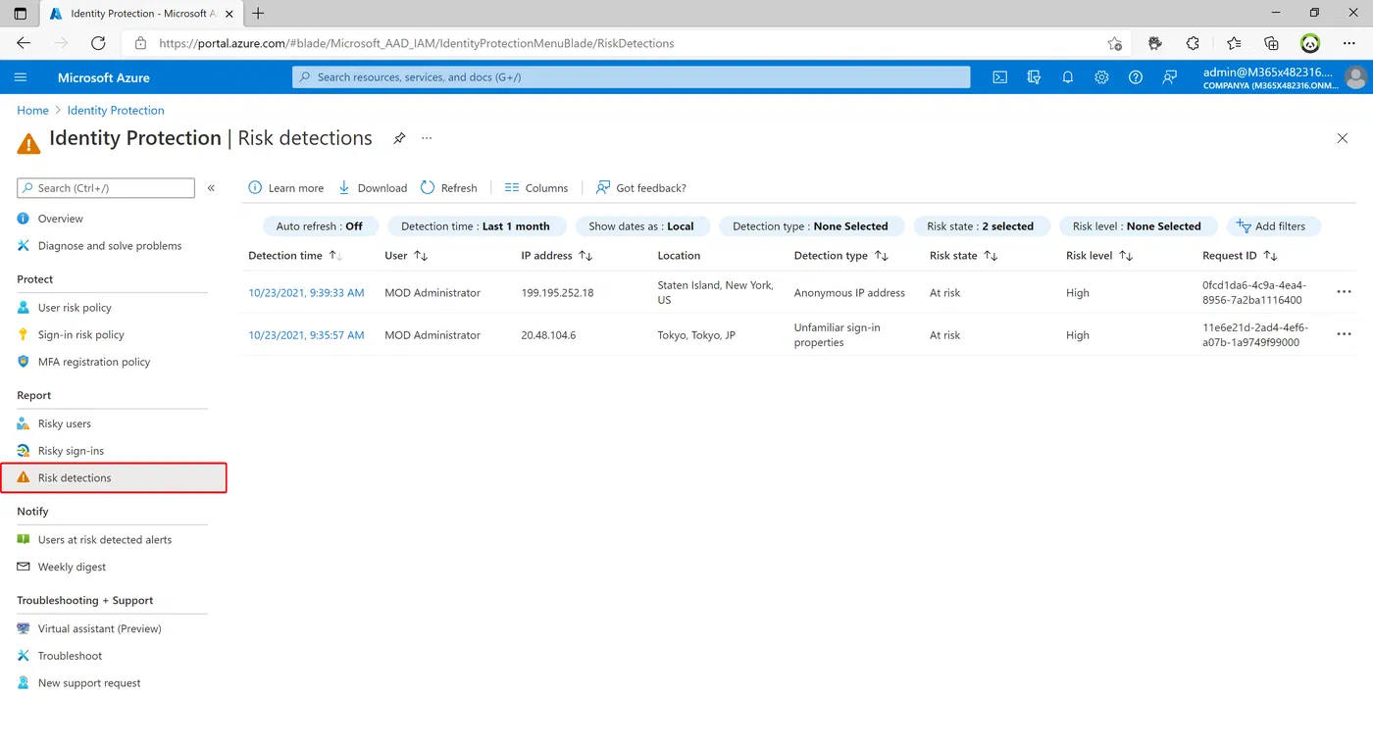Open the Directories and subscriptions filter icon
The width and height of the screenshot is (1373, 746).
1034,77
